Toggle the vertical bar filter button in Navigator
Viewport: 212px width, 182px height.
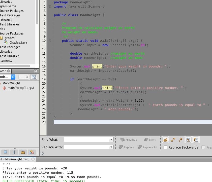(x=14, y=152)
